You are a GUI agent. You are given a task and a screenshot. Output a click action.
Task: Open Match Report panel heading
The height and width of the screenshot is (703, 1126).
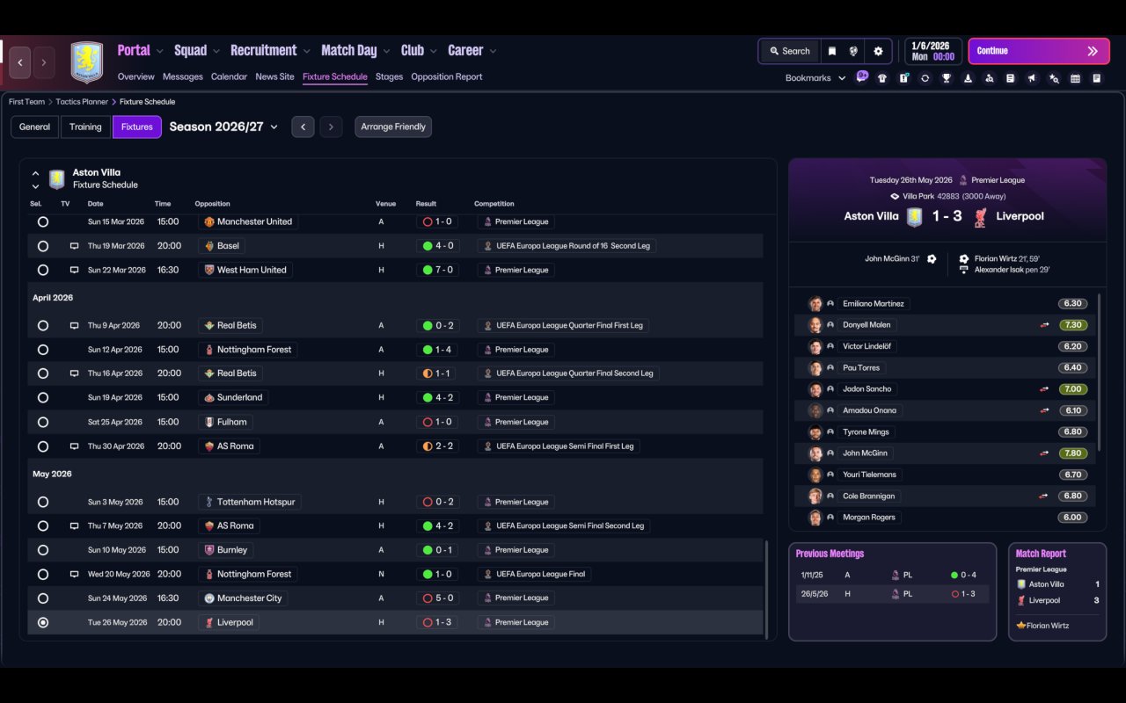pos(1041,554)
